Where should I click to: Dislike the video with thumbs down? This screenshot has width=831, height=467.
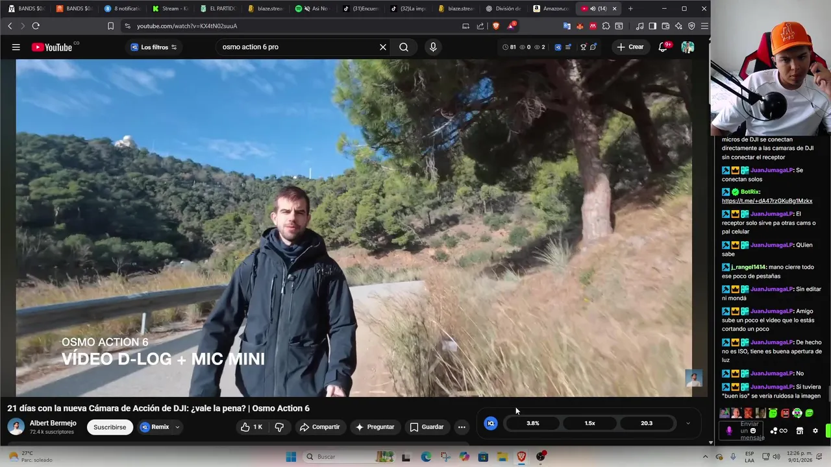pos(279,427)
